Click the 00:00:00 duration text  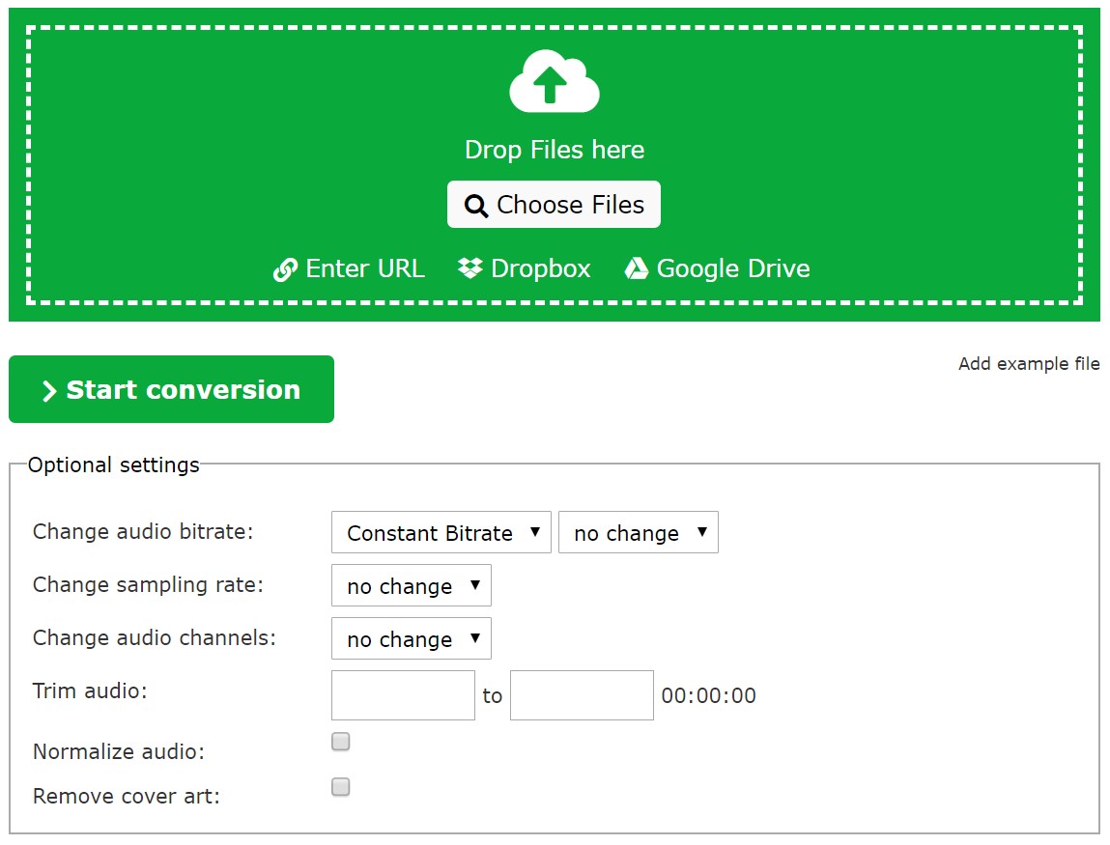709,695
